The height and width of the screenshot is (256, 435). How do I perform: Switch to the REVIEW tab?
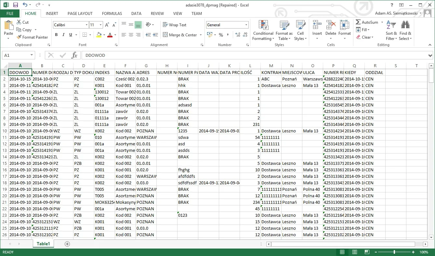point(157,14)
